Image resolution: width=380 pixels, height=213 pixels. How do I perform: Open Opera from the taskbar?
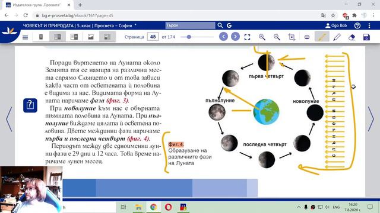[168, 207]
